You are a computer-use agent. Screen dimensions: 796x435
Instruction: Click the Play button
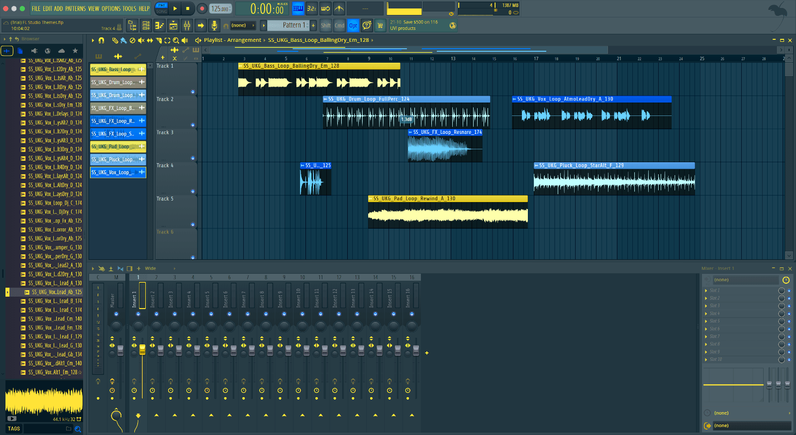[175, 8]
